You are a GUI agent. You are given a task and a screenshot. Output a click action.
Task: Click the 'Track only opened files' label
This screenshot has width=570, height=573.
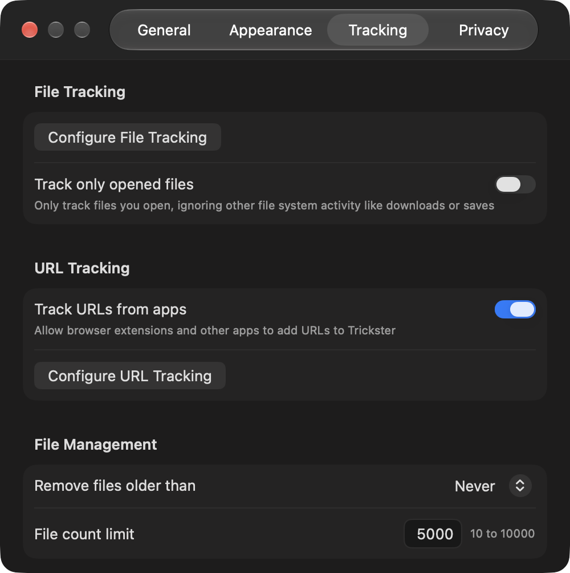pyautogui.click(x=114, y=184)
